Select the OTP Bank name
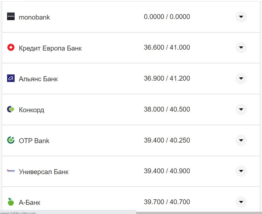The height and width of the screenshot is (214, 262). [34, 141]
